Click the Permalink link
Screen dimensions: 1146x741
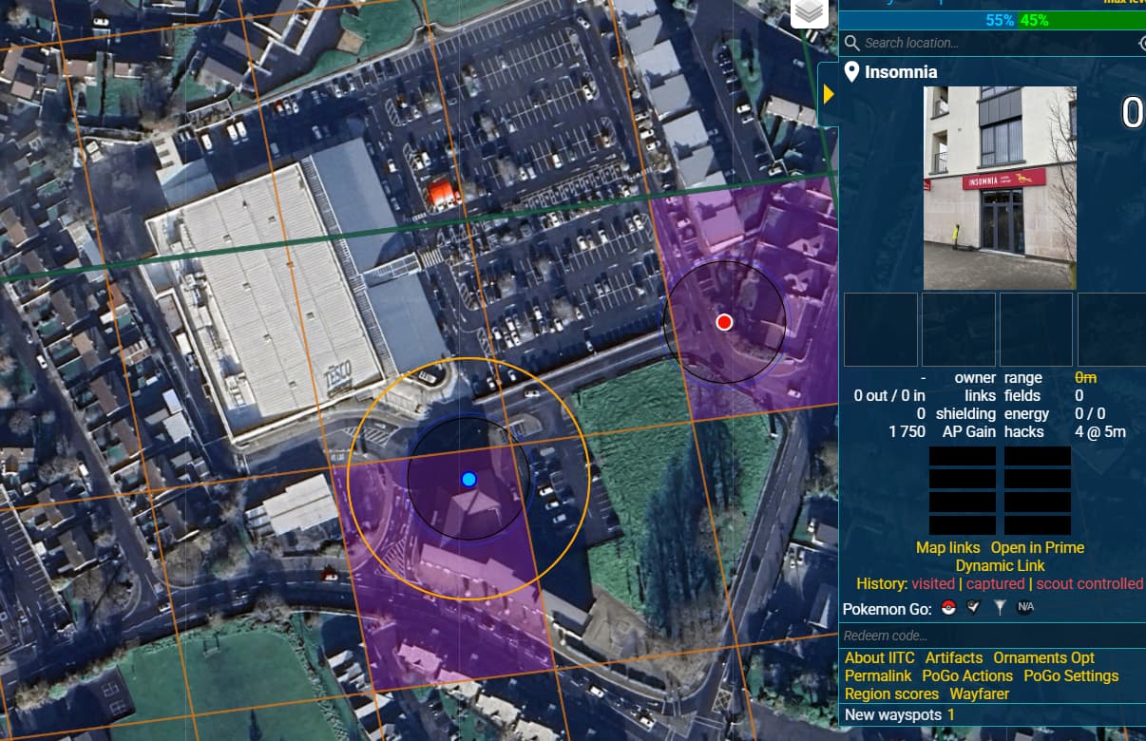878,675
